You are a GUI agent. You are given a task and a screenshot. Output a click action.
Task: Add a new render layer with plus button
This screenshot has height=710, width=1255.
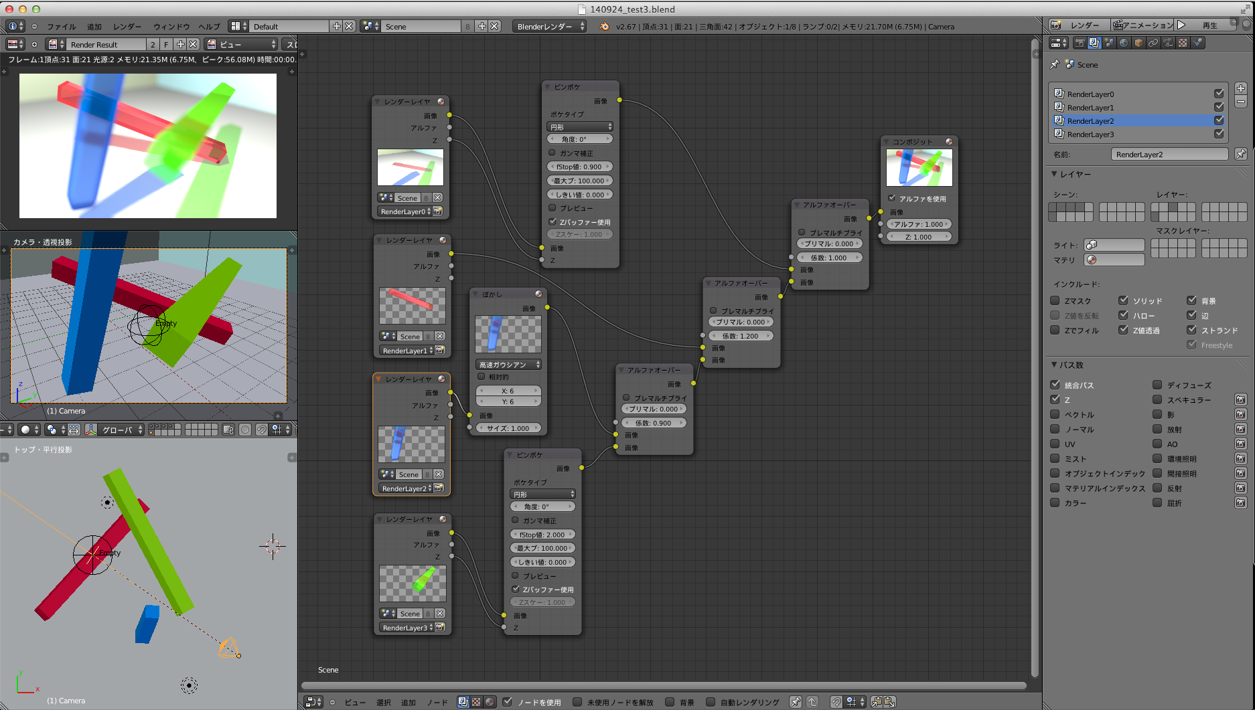(x=1241, y=88)
